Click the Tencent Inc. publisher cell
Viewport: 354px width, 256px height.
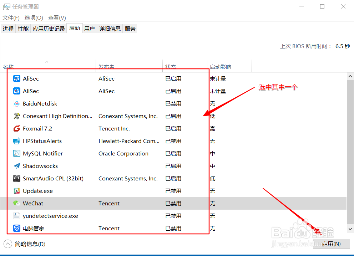[114, 129]
